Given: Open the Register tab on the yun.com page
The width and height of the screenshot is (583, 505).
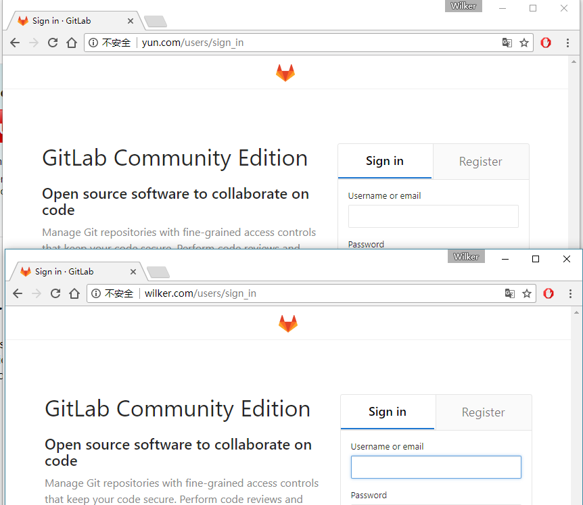Looking at the screenshot, I should tap(480, 162).
